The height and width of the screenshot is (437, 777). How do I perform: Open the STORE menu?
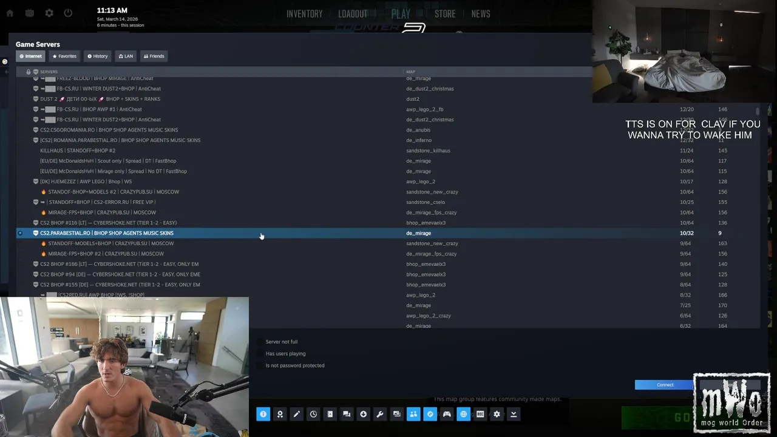point(445,14)
